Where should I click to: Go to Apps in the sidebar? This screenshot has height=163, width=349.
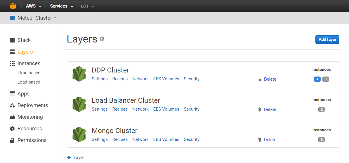[24, 94]
